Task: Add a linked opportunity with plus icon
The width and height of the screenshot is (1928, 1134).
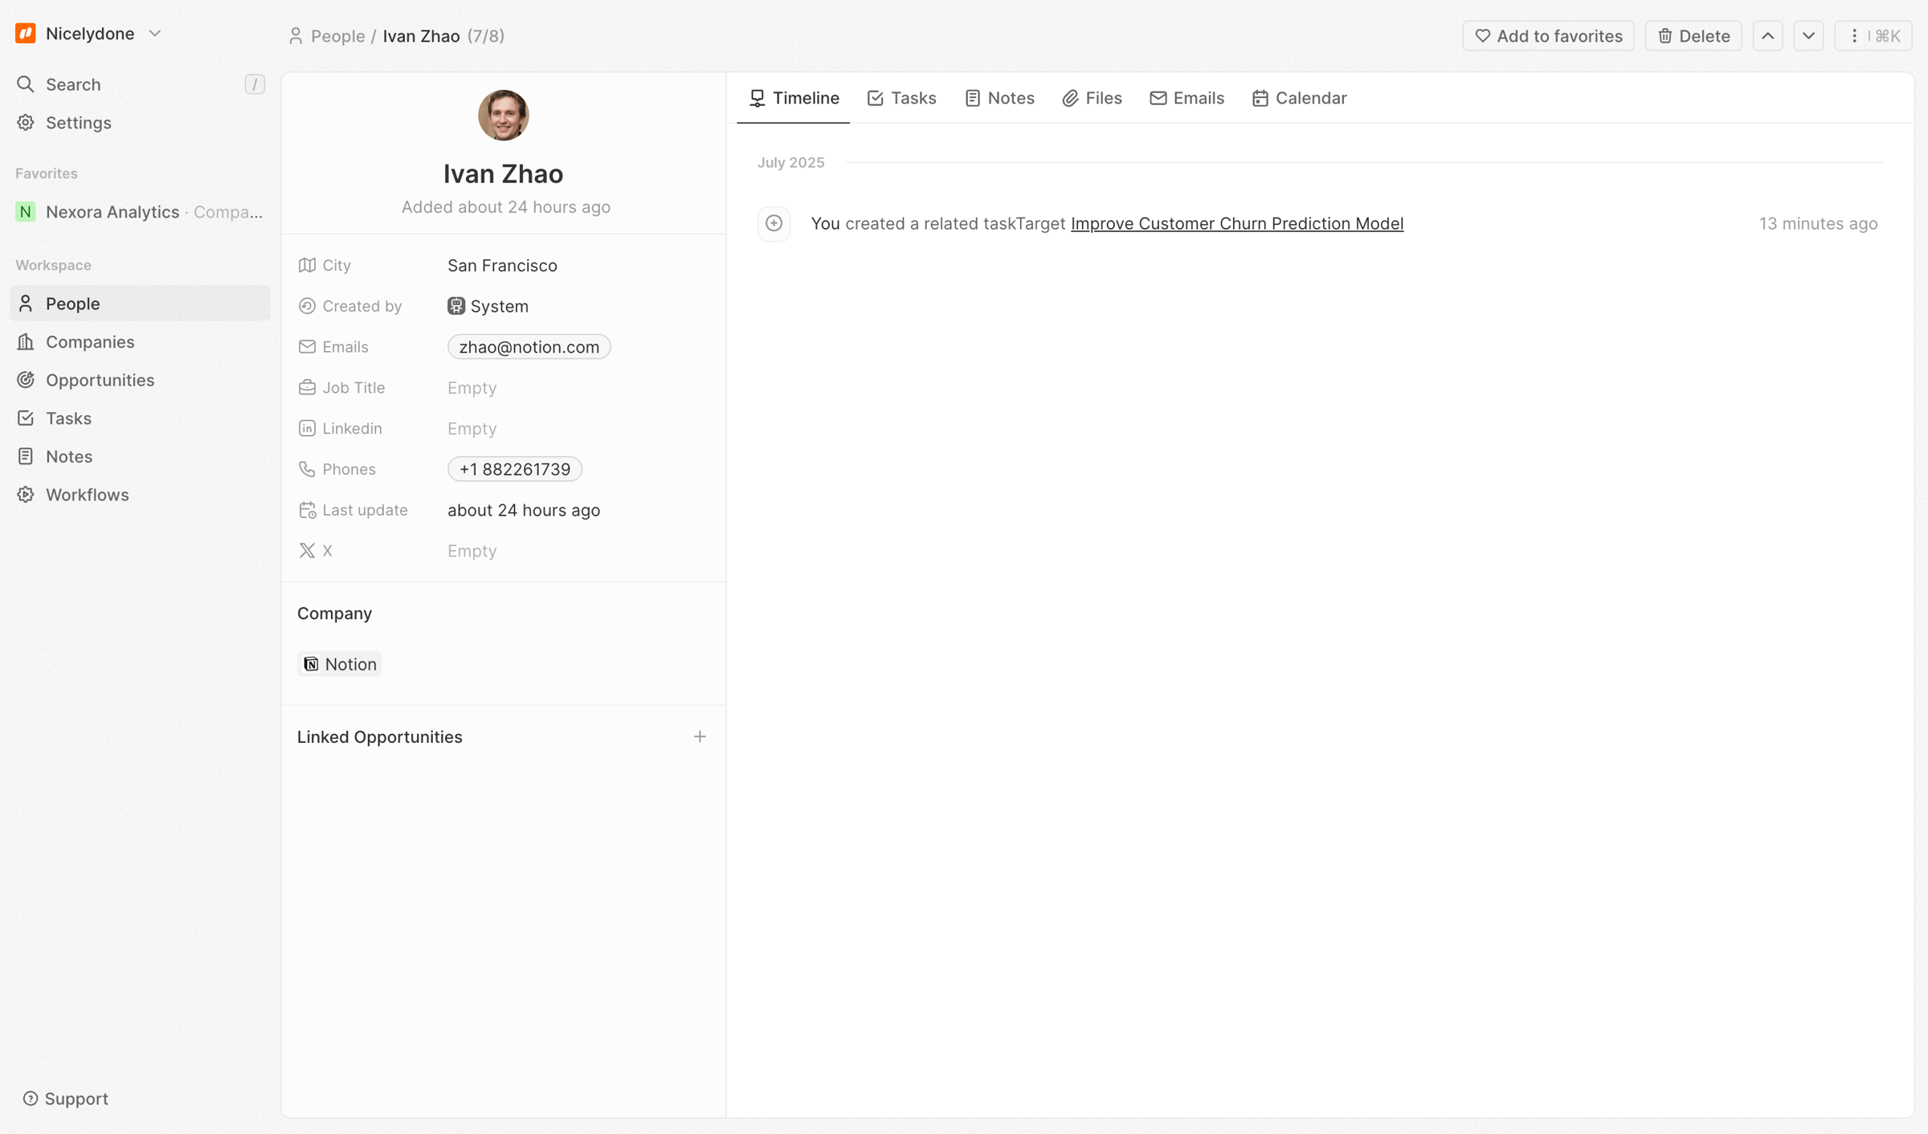Action: point(700,736)
